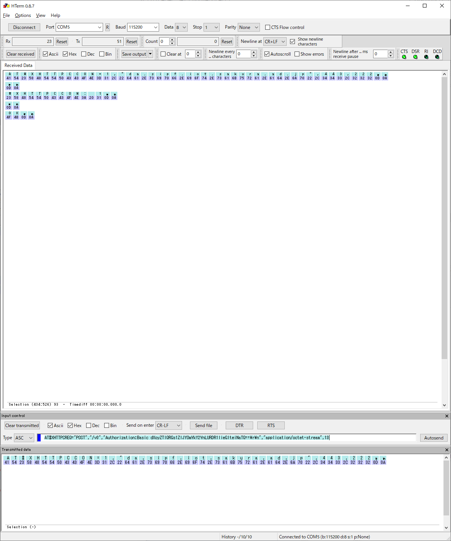The image size is (451, 541).
Task: Click the R port refresh button
Action: (107, 27)
